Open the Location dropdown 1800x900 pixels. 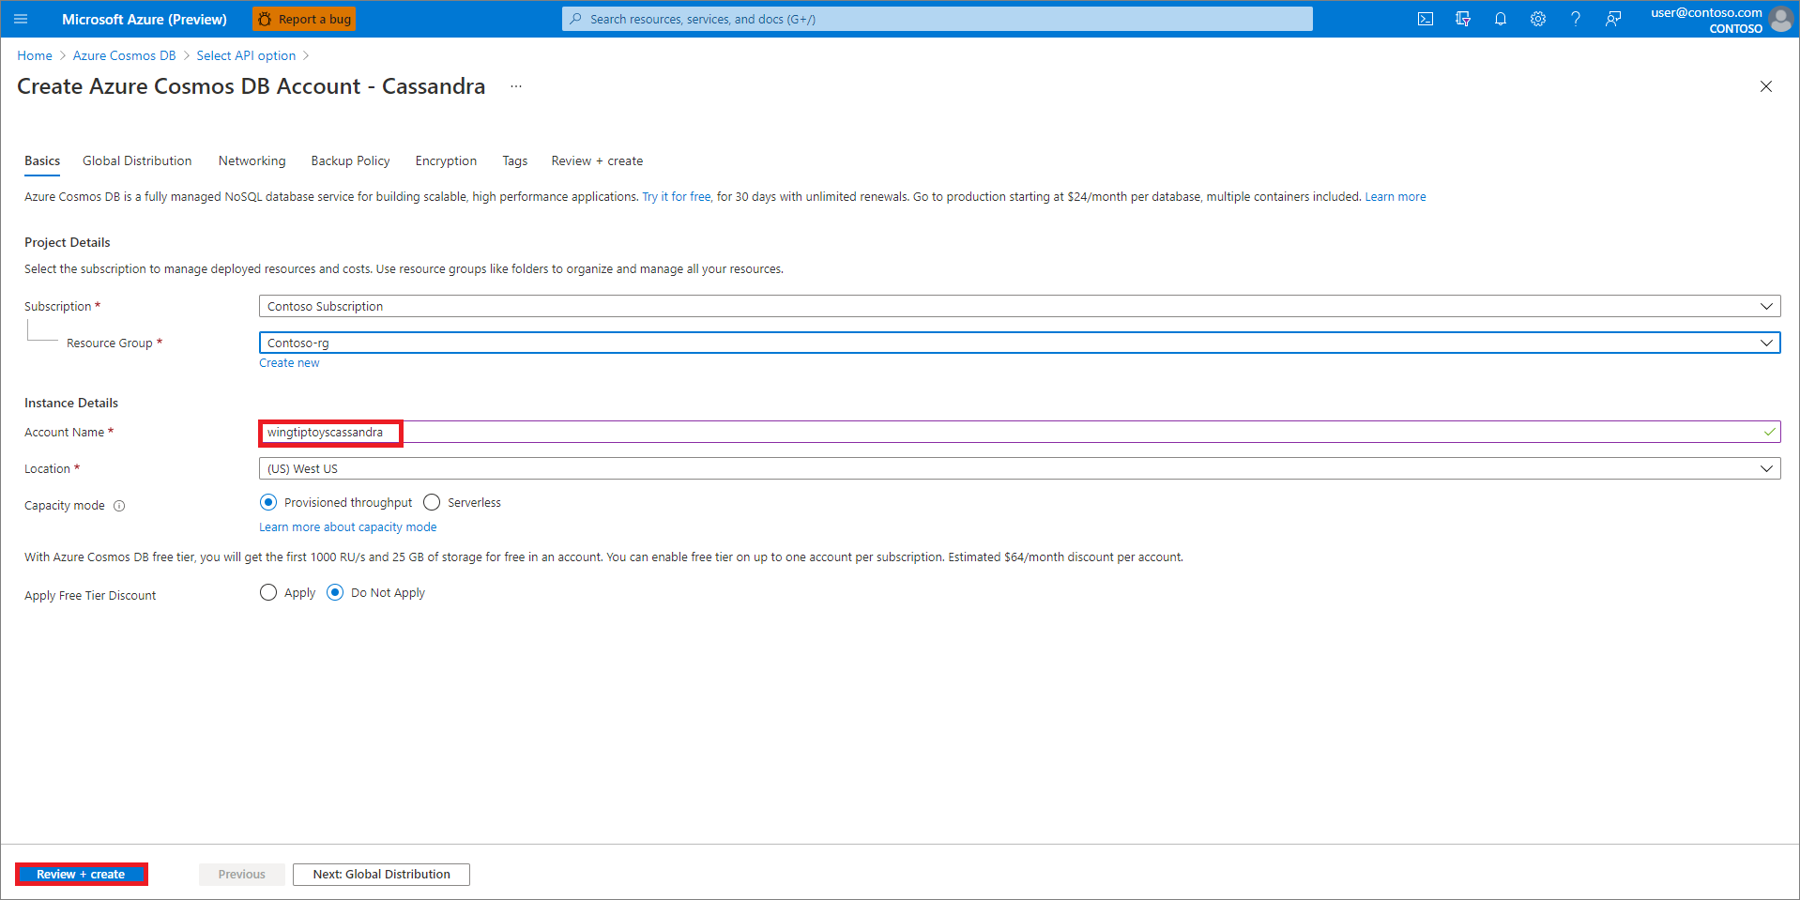point(1768,467)
